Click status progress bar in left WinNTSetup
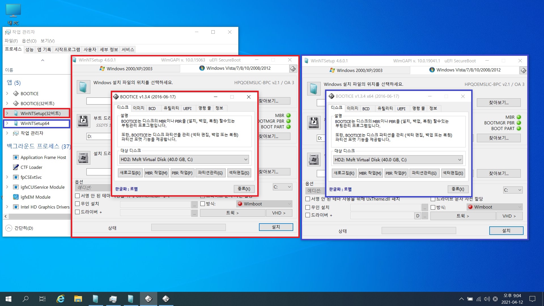The image size is (544, 306). coord(188,227)
